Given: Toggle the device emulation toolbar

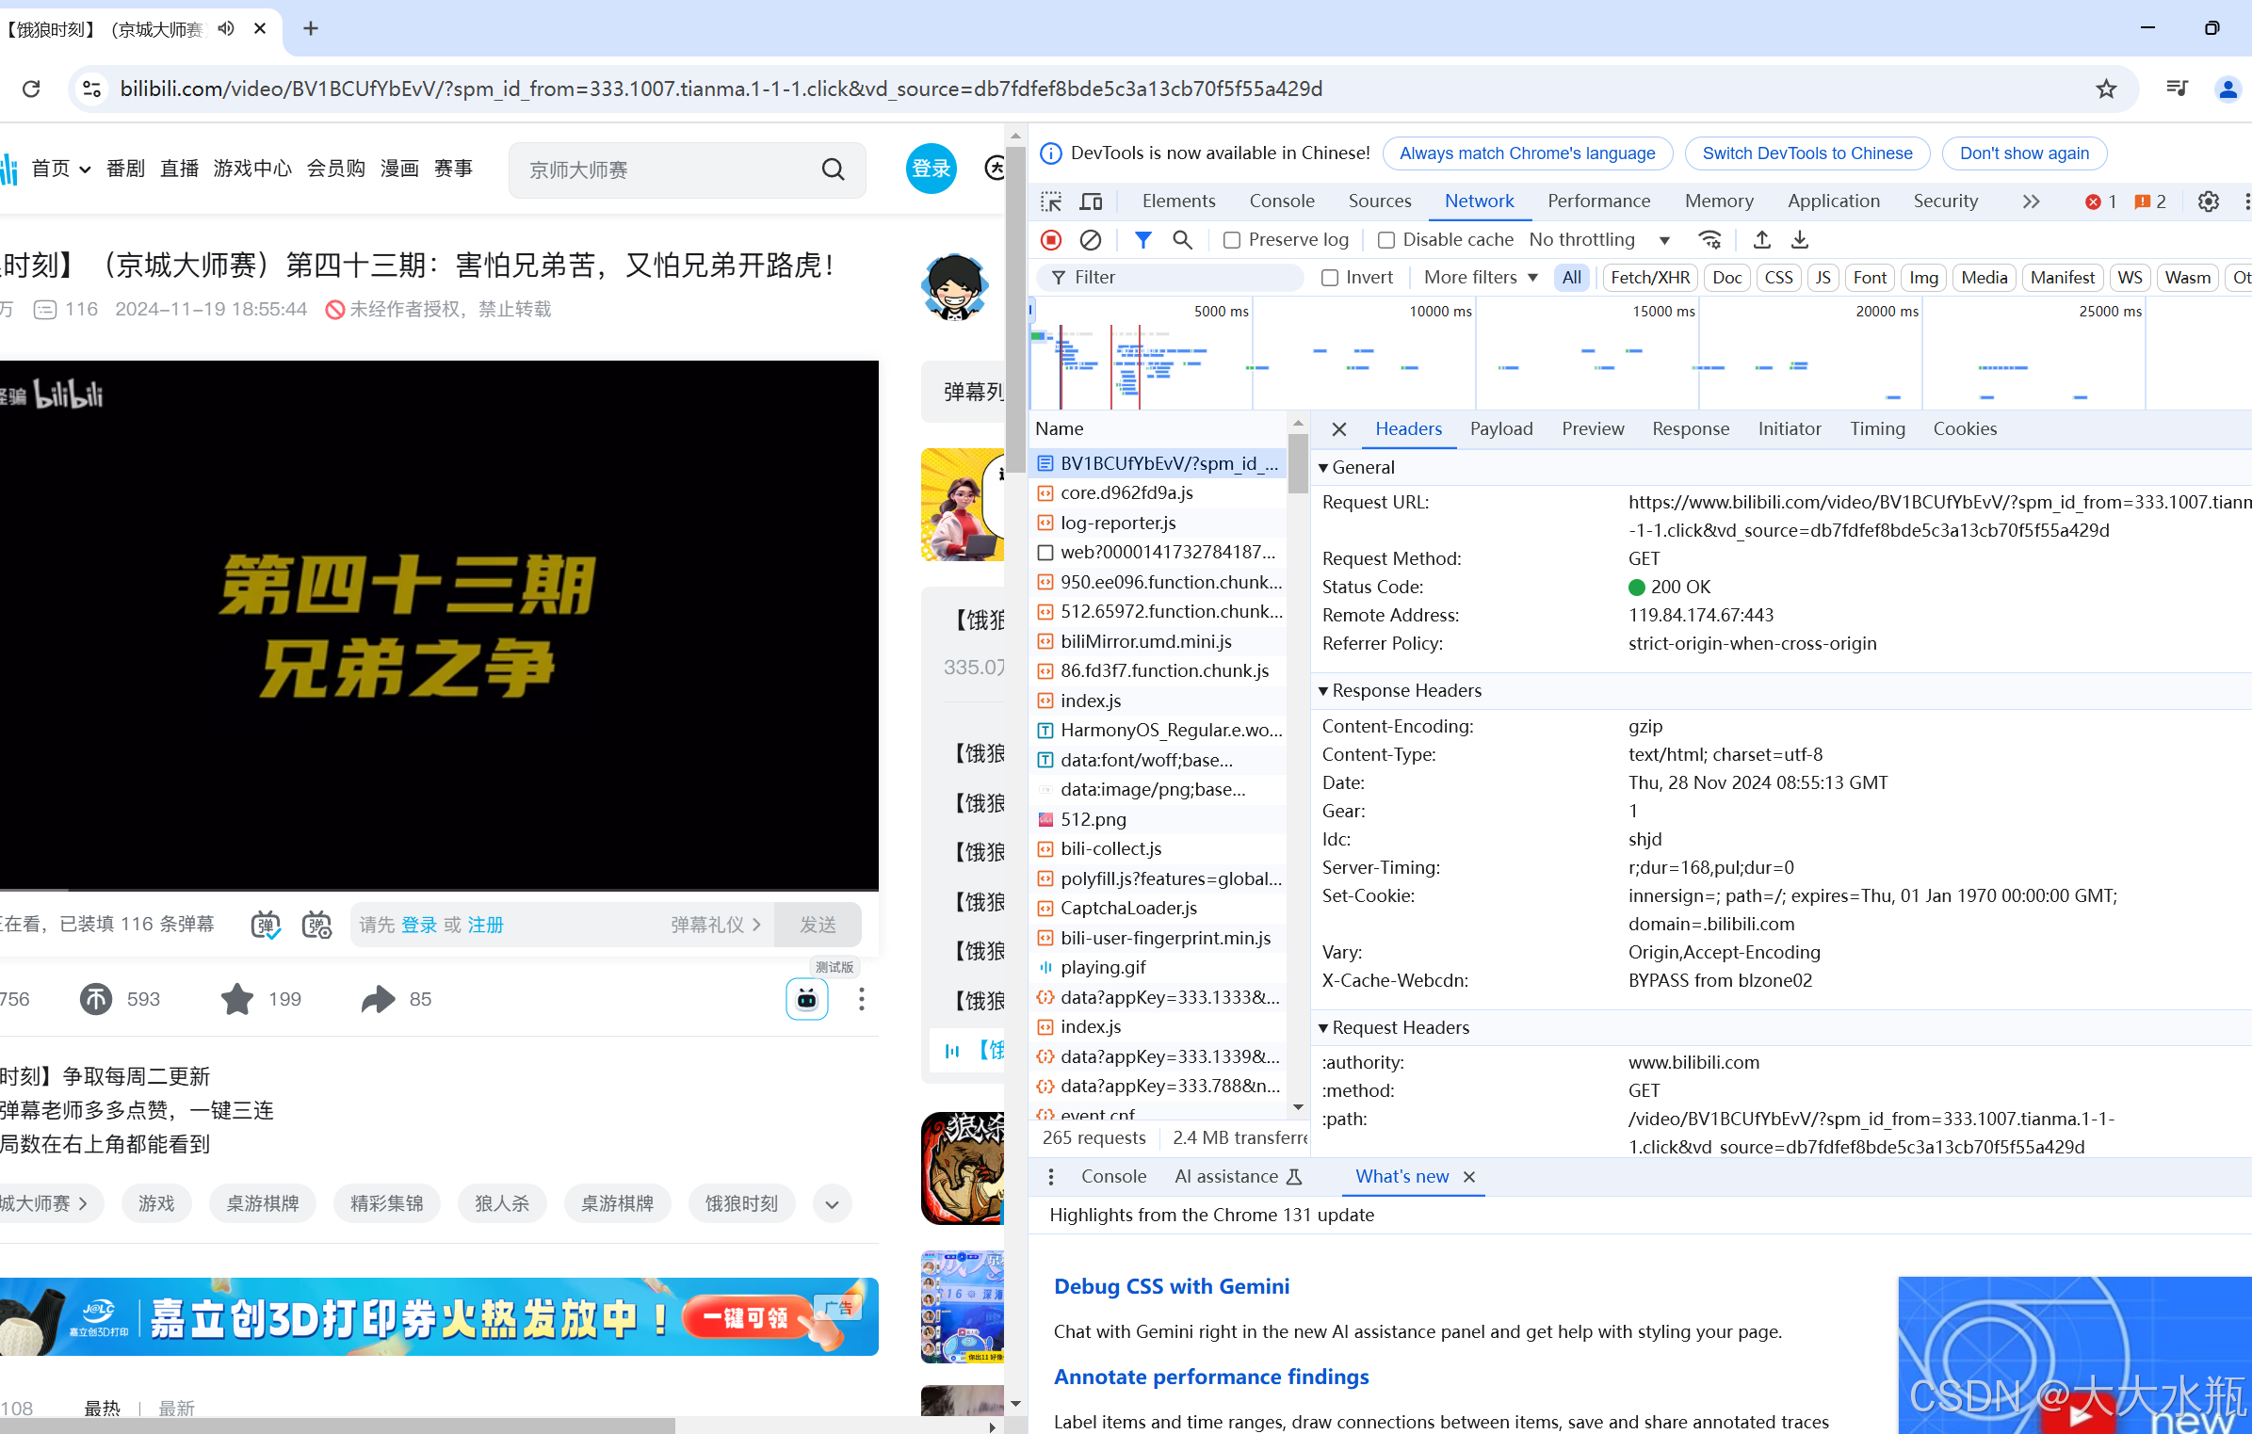Looking at the screenshot, I should click(x=1091, y=201).
